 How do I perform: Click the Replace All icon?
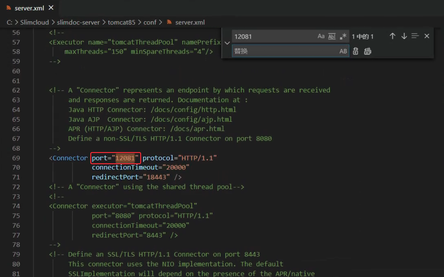click(x=368, y=51)
